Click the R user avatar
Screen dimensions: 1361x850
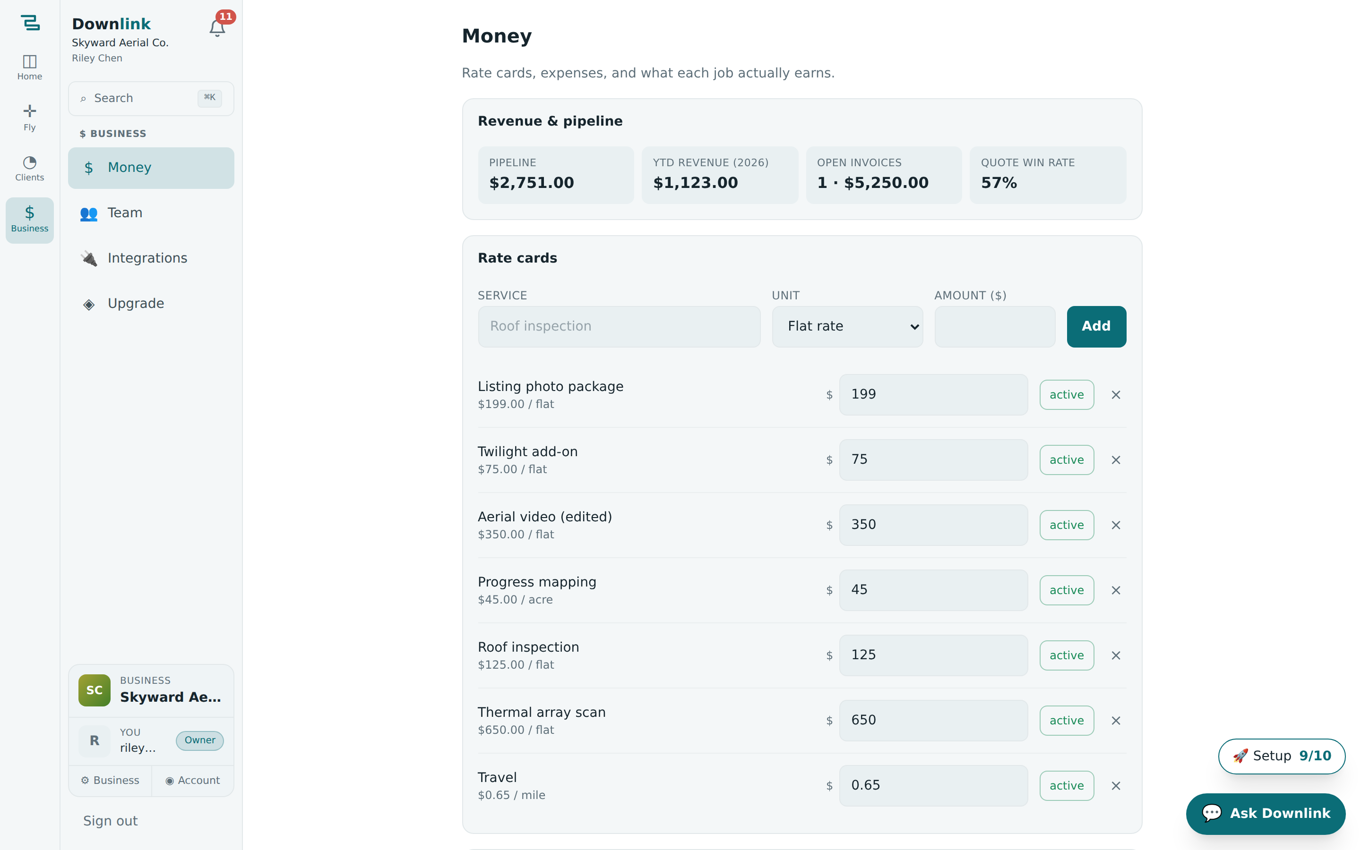(x=95, y=740)
